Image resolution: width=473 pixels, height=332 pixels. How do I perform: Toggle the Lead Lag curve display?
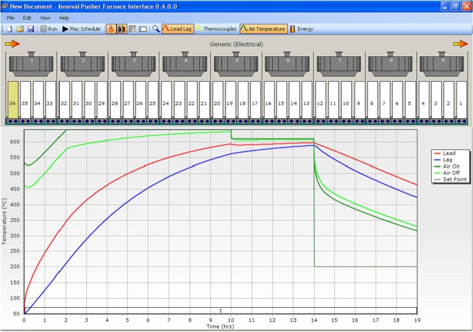[177, 28]
